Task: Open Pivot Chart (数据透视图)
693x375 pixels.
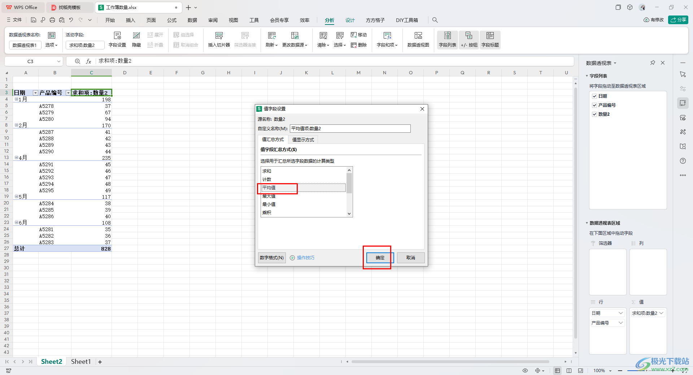Action: click(418, 39)
